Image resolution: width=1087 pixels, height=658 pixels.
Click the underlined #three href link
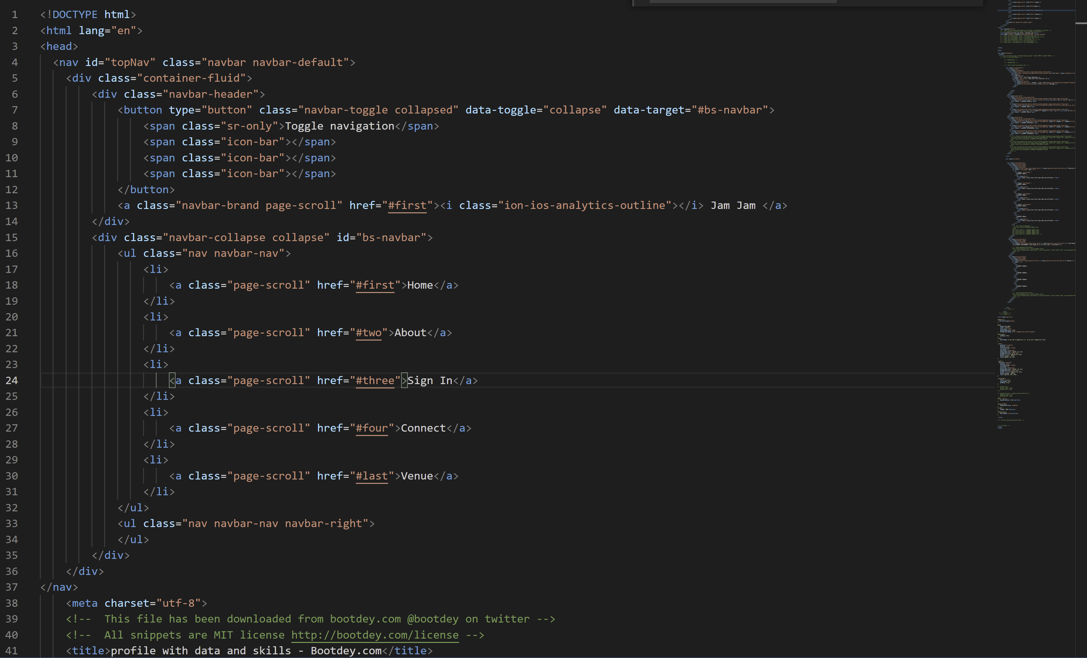pyautogui.click(x=375, y=380)
